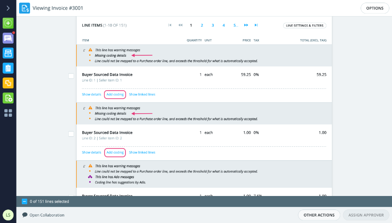Screen dimensions: 392x223
Task: Show details for Line ID 1
Action: (91, 95)
